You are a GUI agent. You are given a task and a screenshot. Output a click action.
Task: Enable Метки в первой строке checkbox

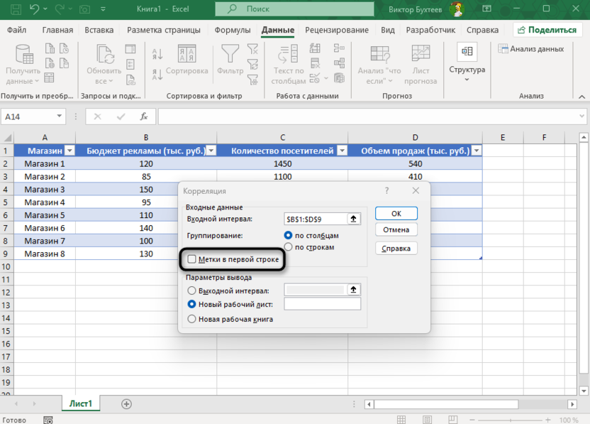[x=192, y=260]
